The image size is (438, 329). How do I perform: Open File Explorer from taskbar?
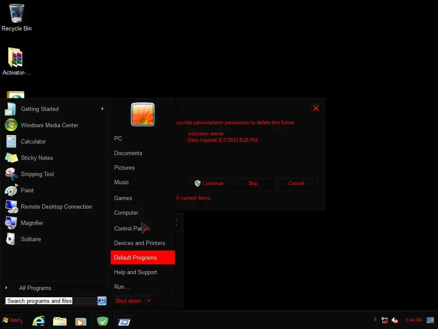pyautogui.click(x=60, y=321)
